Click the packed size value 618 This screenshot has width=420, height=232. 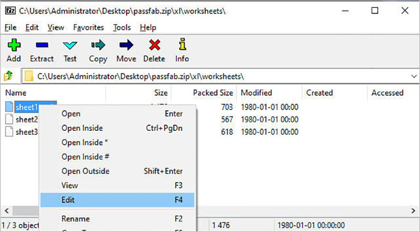pos(227,132)
